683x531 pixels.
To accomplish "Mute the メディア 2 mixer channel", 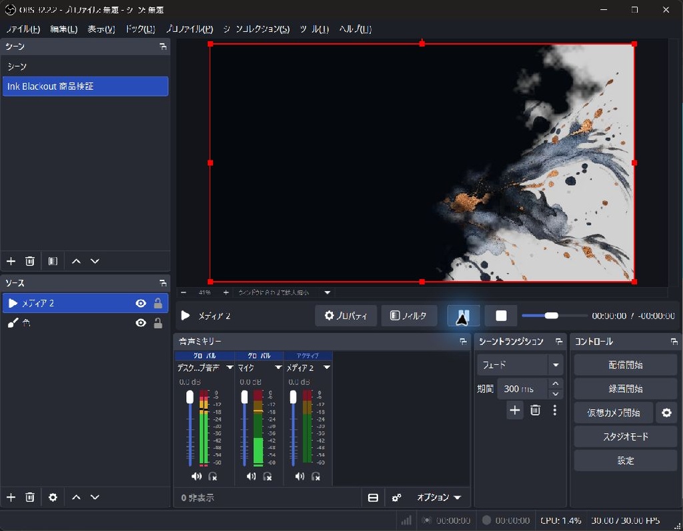I will point(299,476).
